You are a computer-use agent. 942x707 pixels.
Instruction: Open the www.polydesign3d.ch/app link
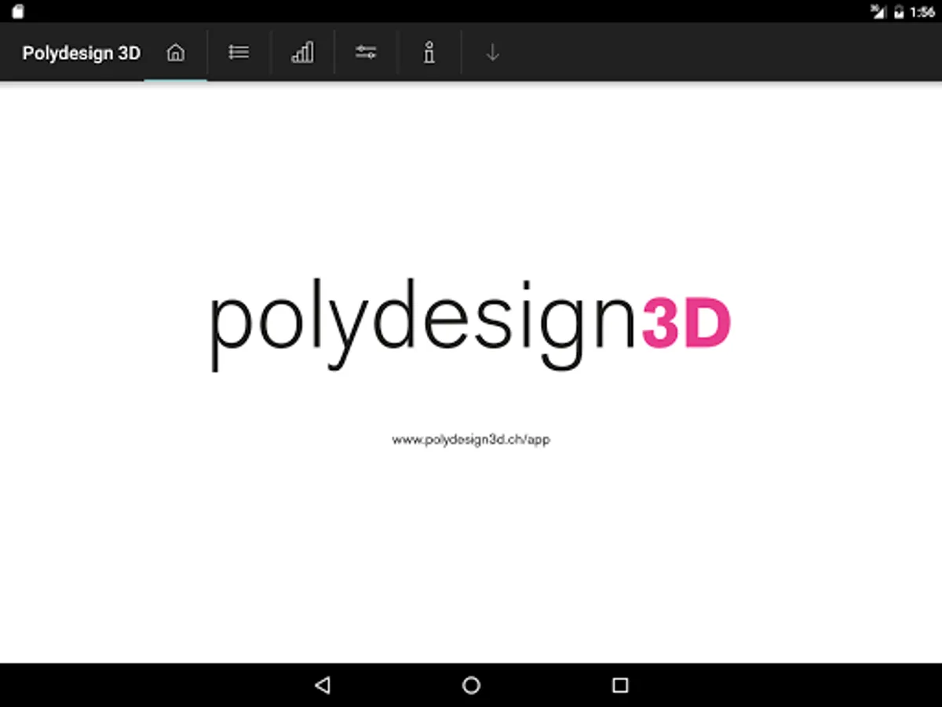(471, 440)
